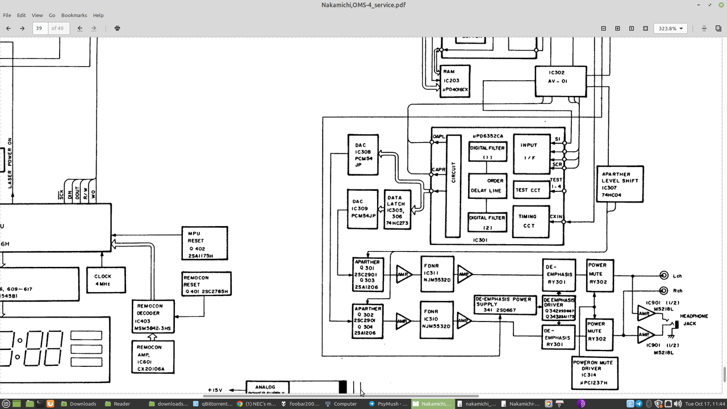Click the Telegram tray icon
Screen dimensions: 727x409
(x=639, y=404)
